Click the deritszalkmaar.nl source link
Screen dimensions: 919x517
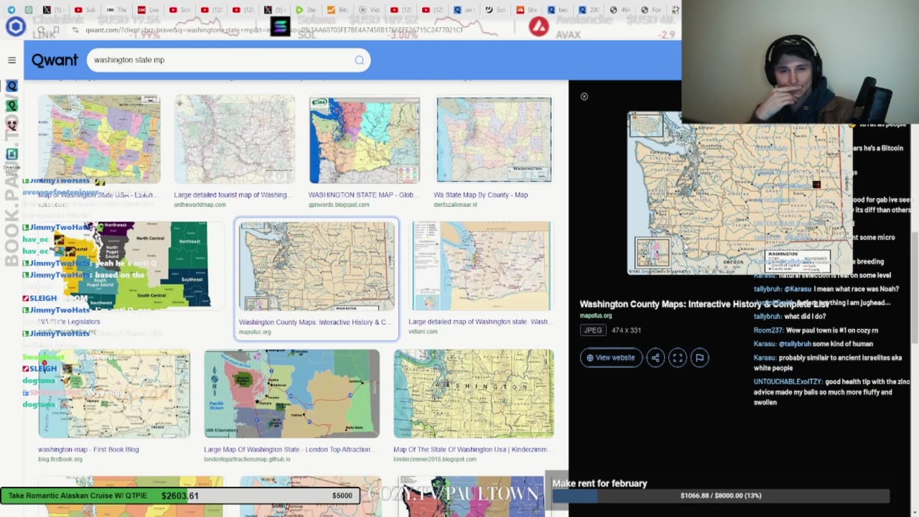455,205
